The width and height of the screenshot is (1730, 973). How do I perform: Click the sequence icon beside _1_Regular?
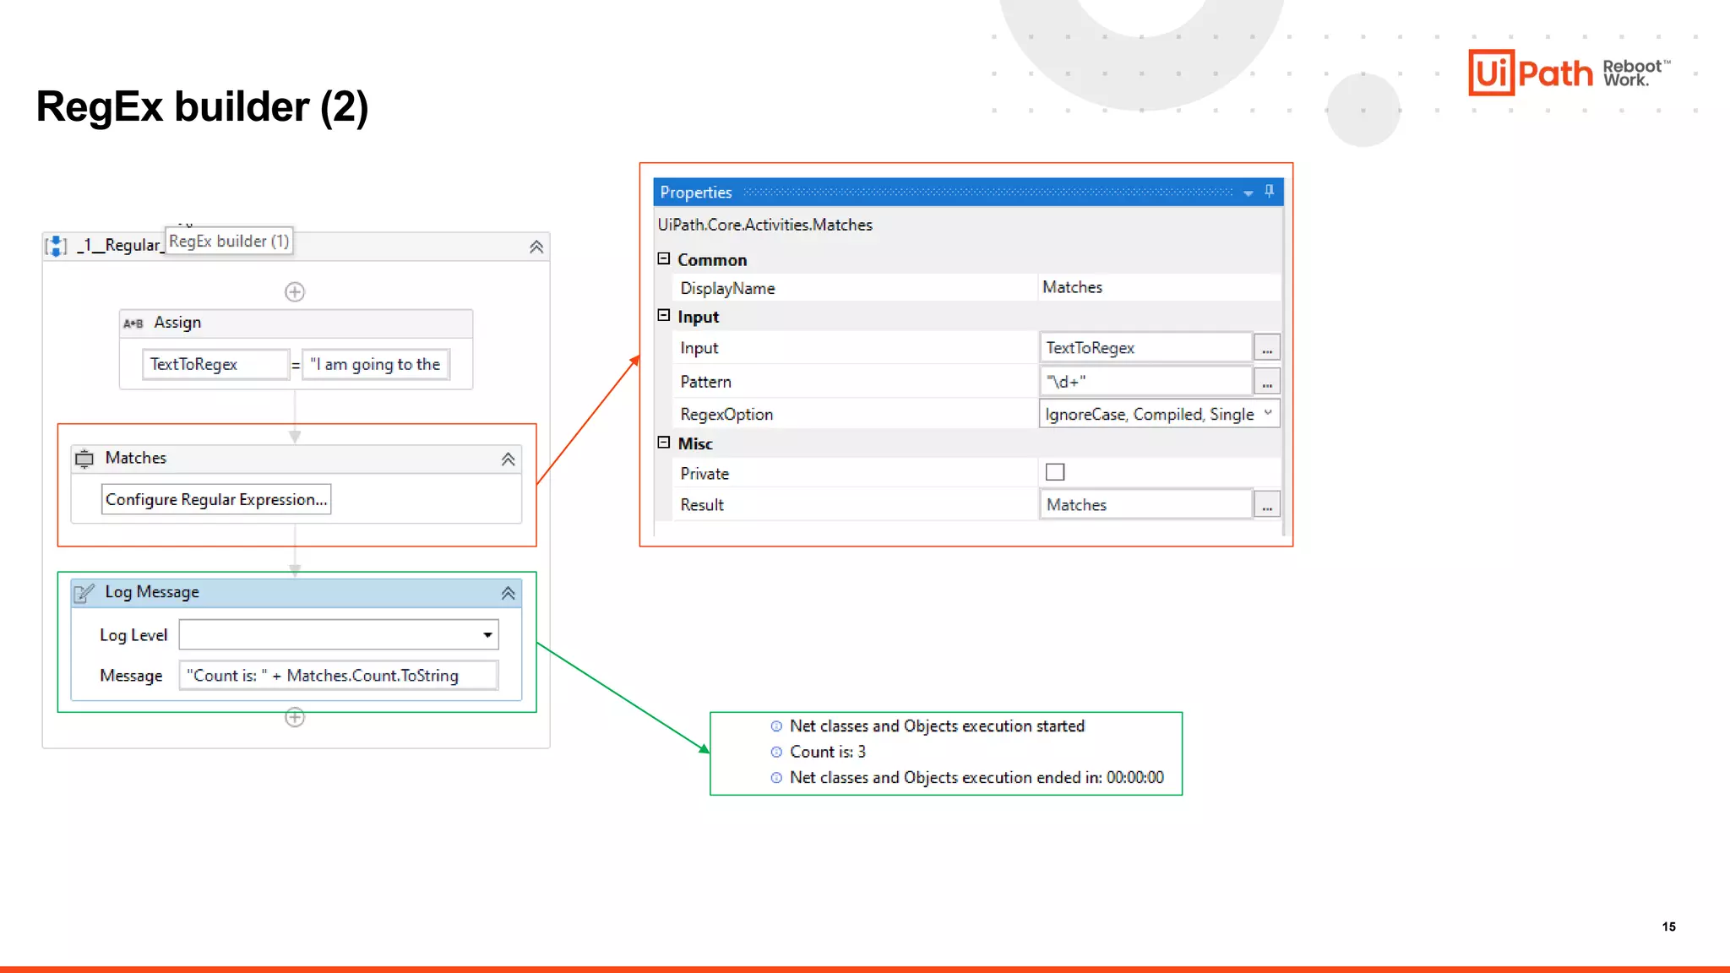point(56,246)
